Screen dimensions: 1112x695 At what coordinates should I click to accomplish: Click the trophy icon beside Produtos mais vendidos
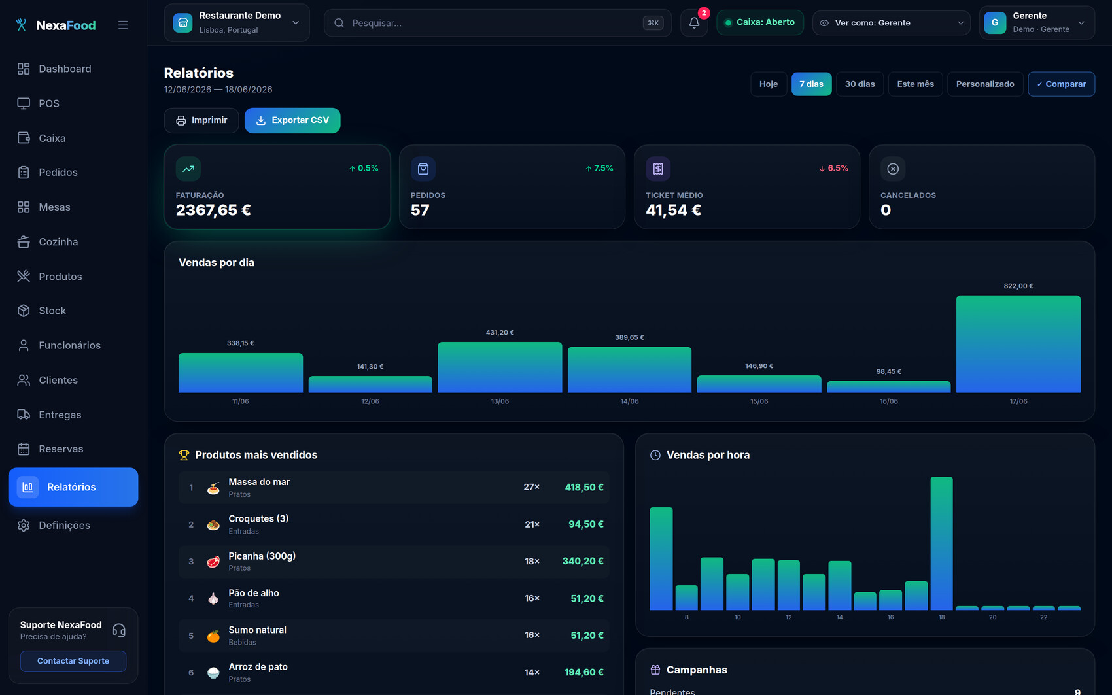(184, 455)
